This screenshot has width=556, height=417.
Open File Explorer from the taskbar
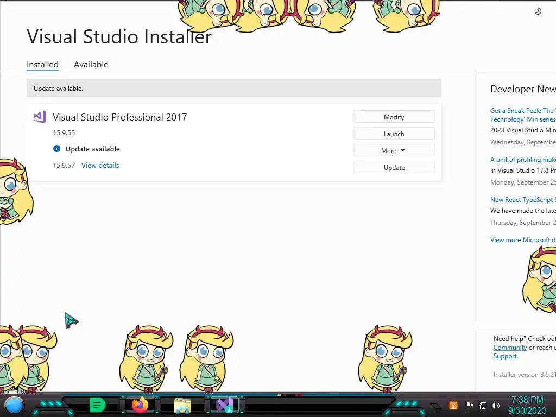(182, 405)
